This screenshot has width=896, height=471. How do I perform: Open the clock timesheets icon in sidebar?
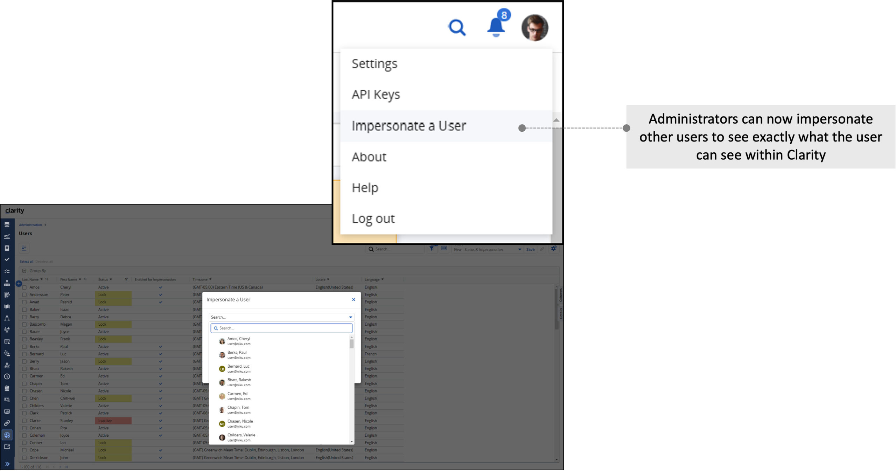[7, 376]
